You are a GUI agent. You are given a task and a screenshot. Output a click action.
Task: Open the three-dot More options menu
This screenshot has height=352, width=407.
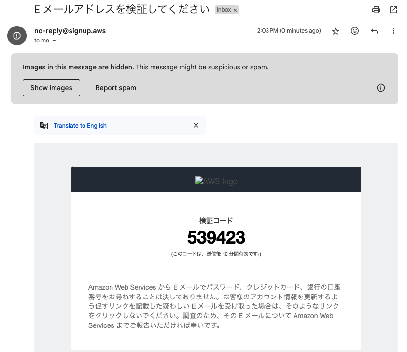click(393, 31)
